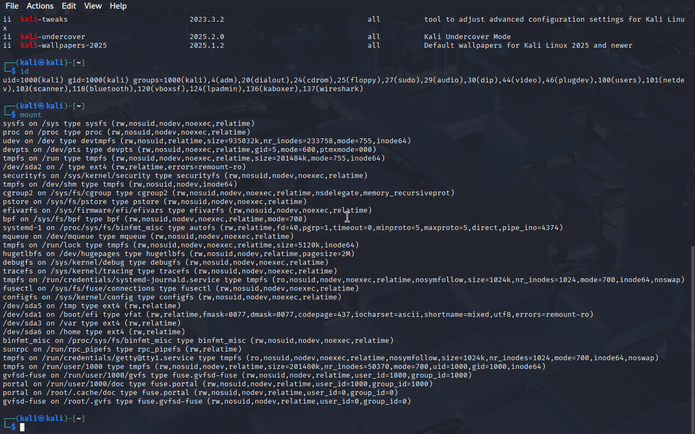This screenshot has height=434, width=695.
Task: Click the 'getty@tty1.service' tmpfs credentials line
Action: click(x=331, y=358)
